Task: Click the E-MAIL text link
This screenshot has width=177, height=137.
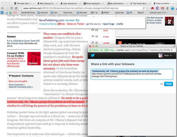Action: pos(106,37)
